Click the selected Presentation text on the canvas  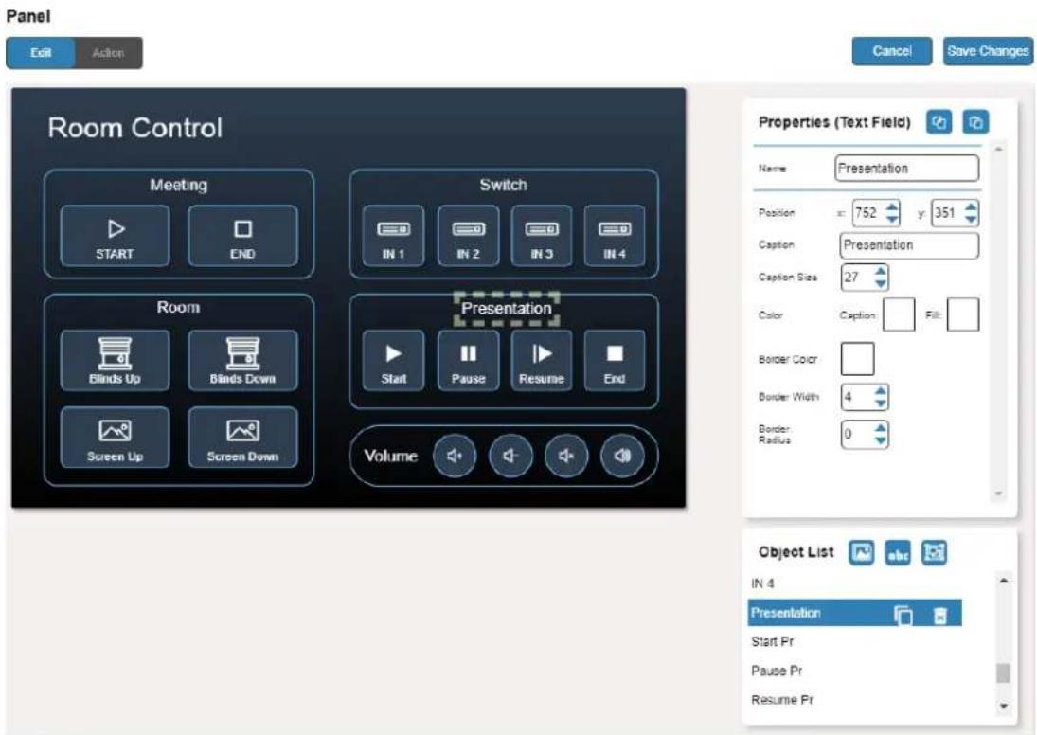pos(507,308)
